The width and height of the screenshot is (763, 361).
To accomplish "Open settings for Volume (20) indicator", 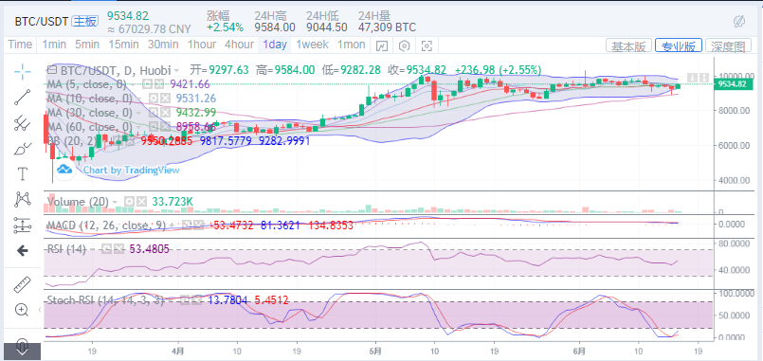I will coord(130,202).
